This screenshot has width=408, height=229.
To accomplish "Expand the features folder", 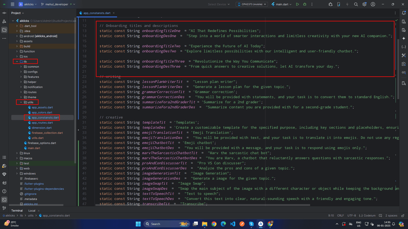I will pyautogui.click(x=21, y=77).
